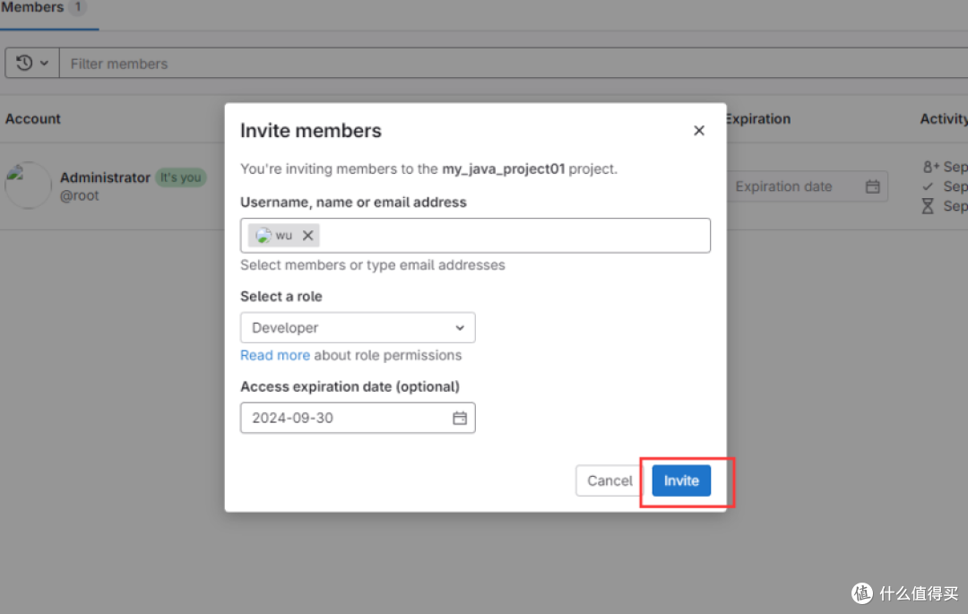
Task: Click the user-added icon in the Activity column
Action: pyautogui.click(x=930, y=167)
